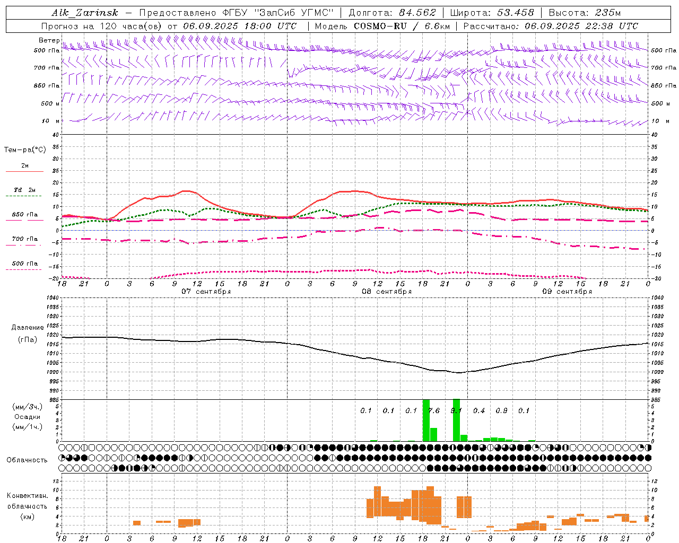The image size is (679, 543).
Task: Click the 9.1 precipitation value
Action: 456,410
